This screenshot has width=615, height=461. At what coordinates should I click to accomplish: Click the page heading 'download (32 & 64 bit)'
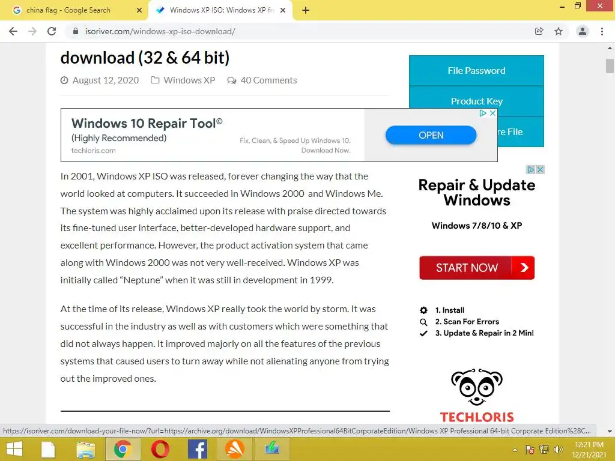pos(145,58)
